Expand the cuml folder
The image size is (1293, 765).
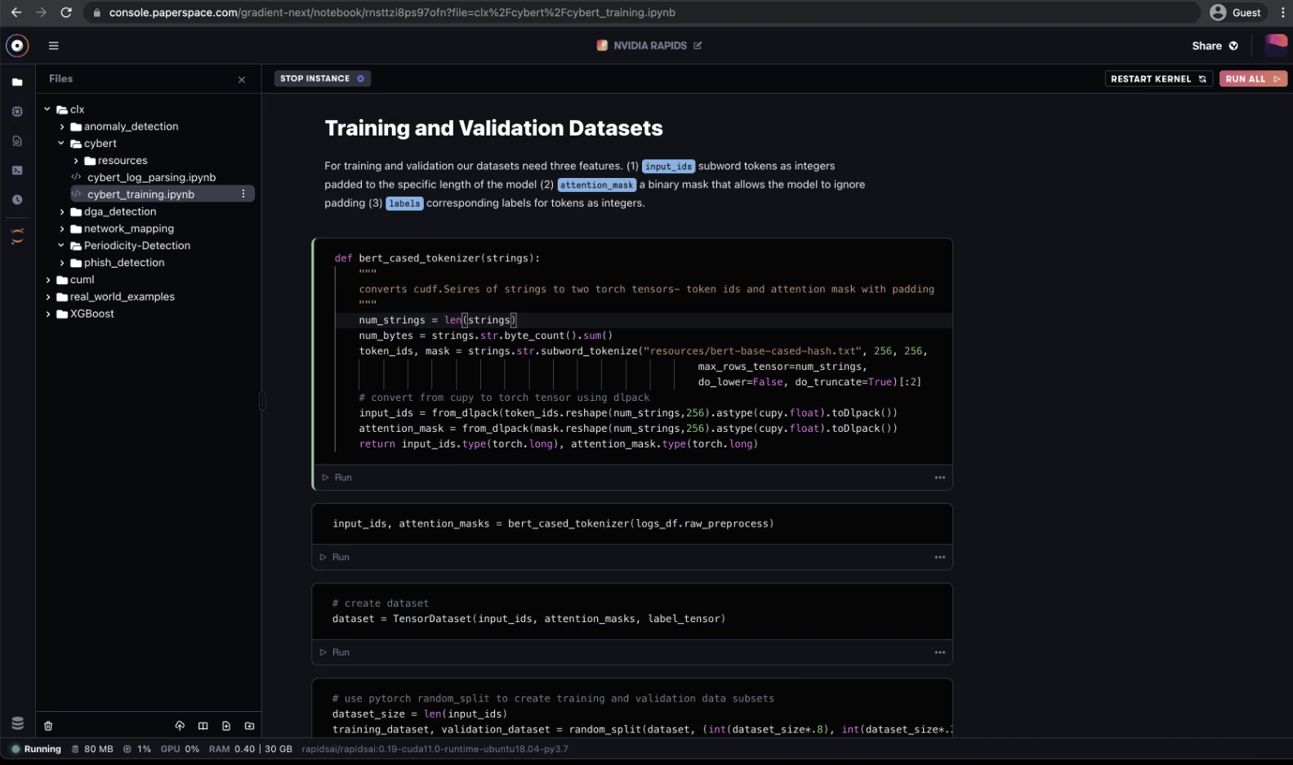pos(48,280)
